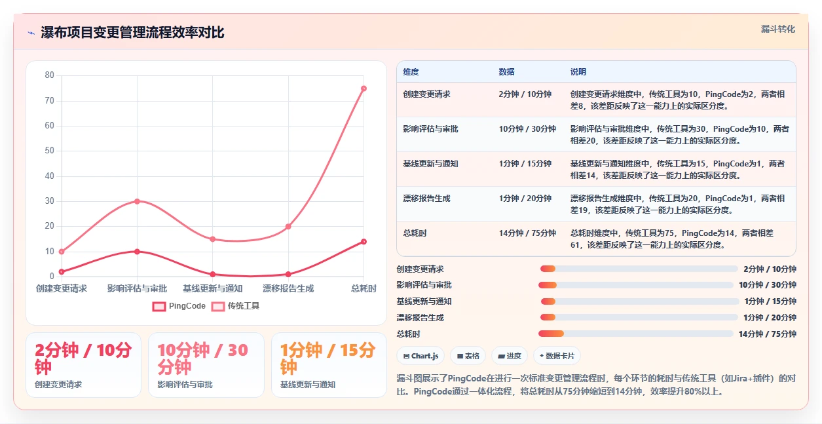
Task: Click the title 瀑布项目变更管理流程效率对比
Action: (x=133, y=33)
